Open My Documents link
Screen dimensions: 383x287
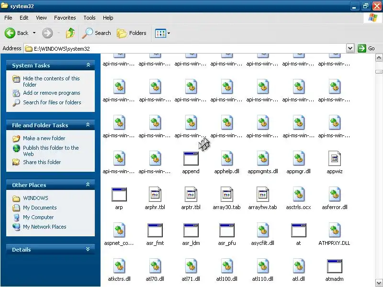[x=40, y=208]
